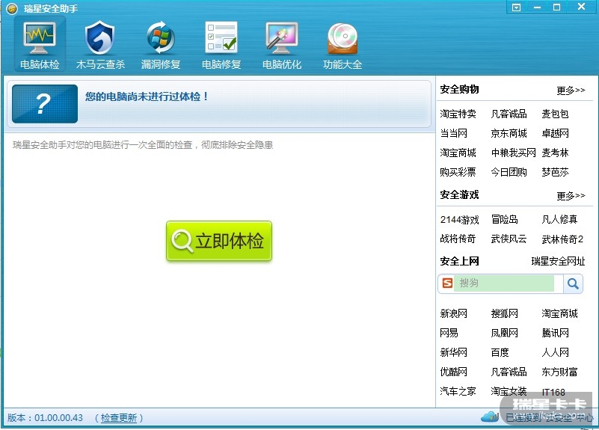Open 搜狐网 link

click(504, 313)
